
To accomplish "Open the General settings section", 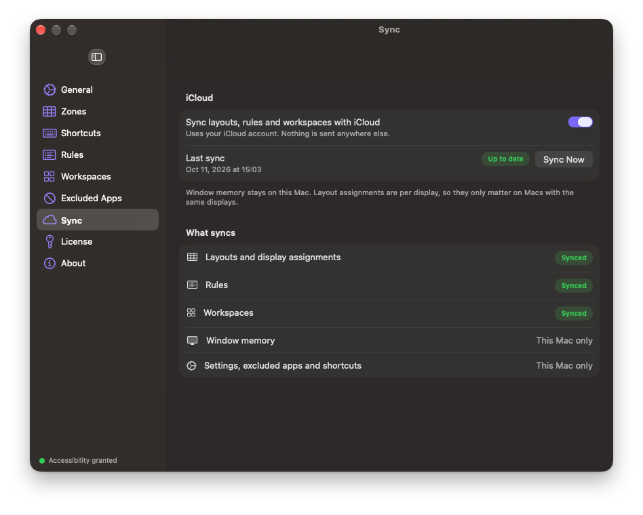I will click(x=98, y=89).
